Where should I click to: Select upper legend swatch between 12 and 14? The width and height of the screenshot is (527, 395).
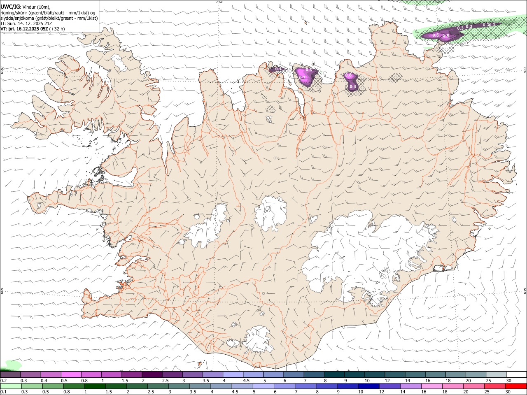(395, 375)
